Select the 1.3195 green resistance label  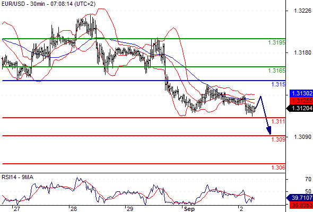point(277,42)
